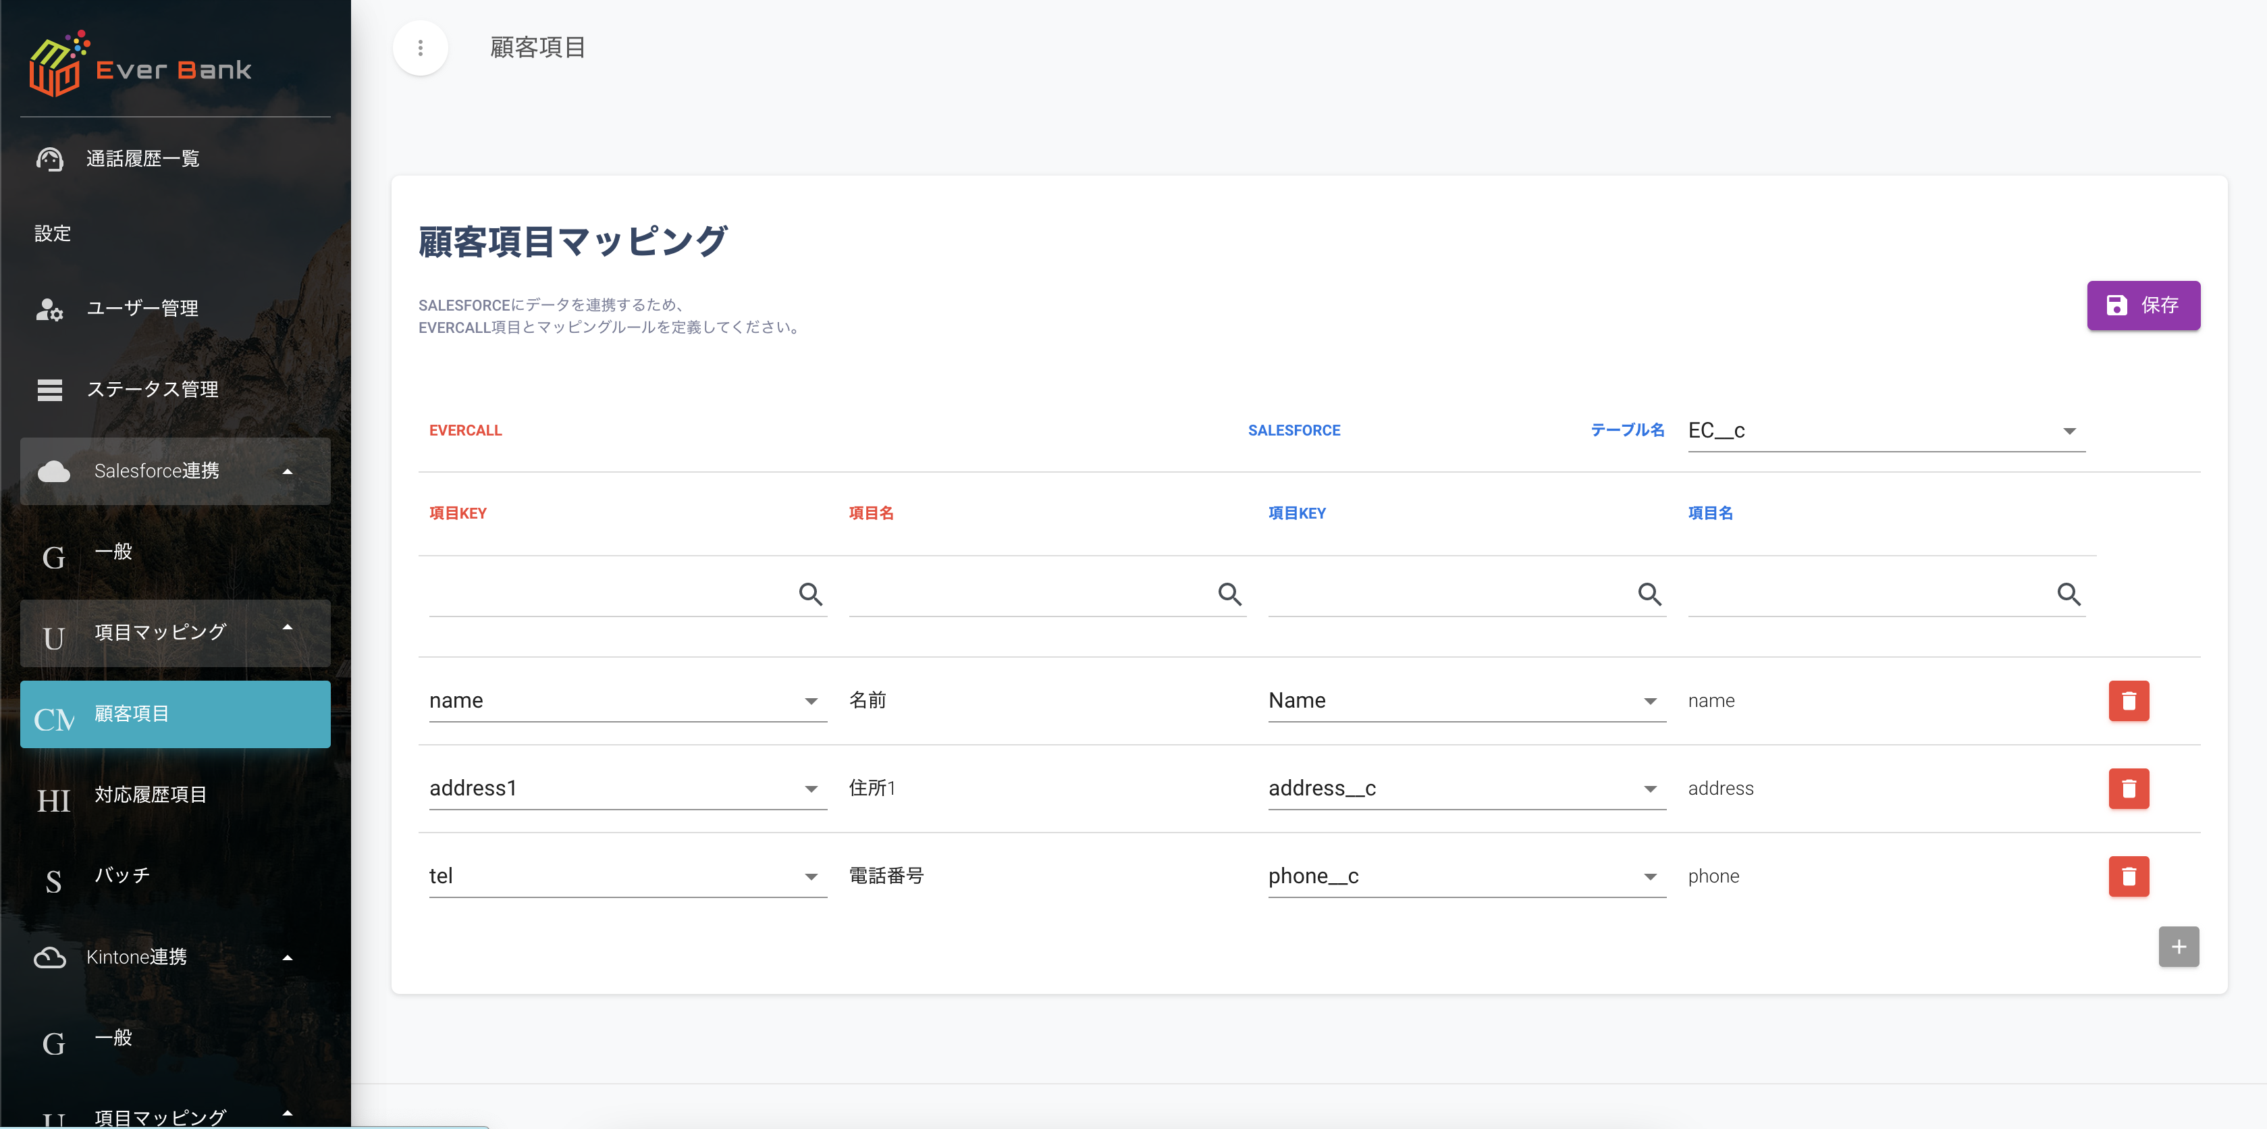Open the テーブル名 EC__c dropdown

click(1886, 430)
